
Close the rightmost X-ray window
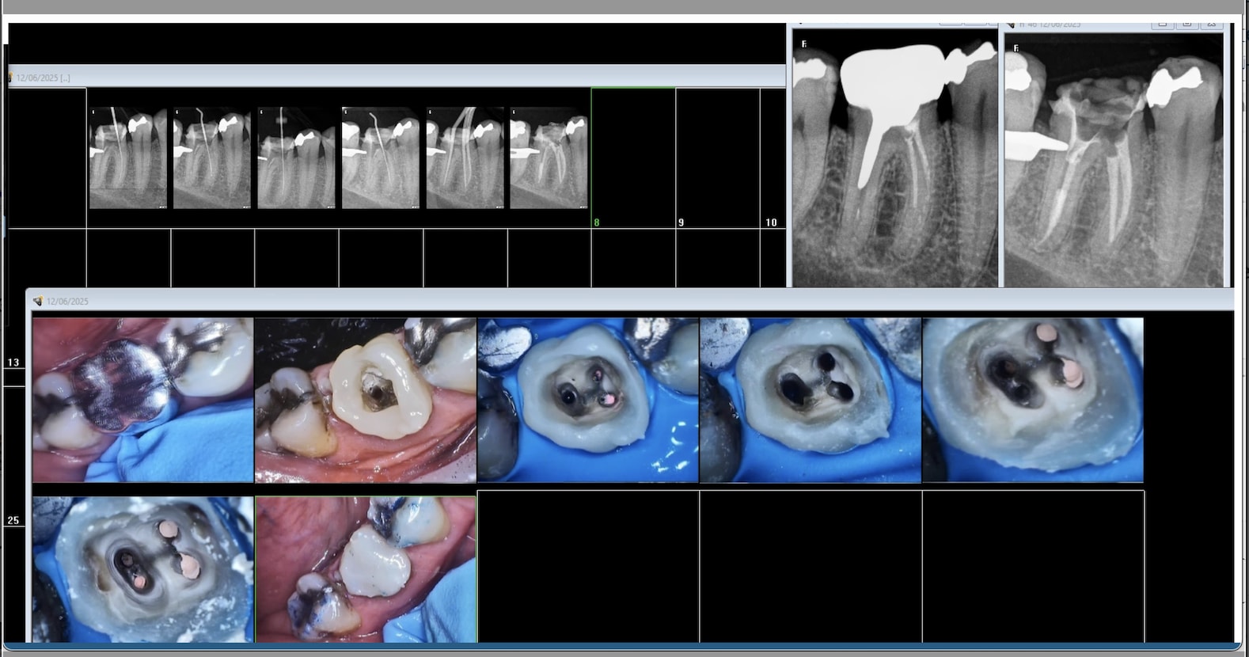click(x=1212, y=25)
